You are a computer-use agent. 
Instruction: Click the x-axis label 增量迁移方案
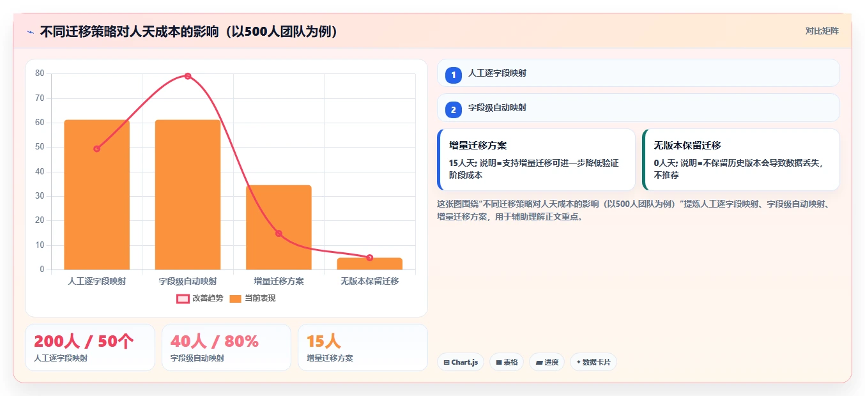(279, 281)
